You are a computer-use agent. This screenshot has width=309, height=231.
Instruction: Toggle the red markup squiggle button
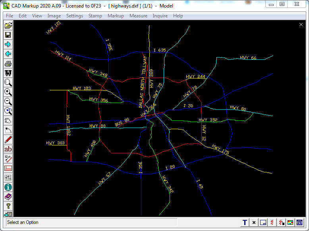click(x=272, y=223)
